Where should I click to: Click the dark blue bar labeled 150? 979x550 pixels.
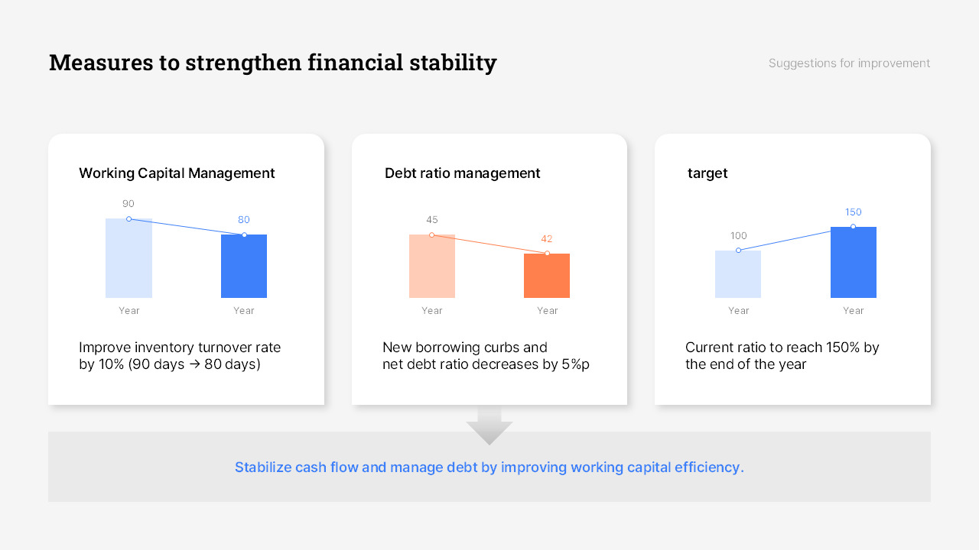coord(854,264)
